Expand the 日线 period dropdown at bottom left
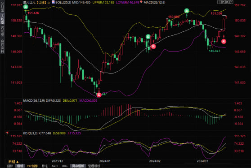 [x=13, y=162]
